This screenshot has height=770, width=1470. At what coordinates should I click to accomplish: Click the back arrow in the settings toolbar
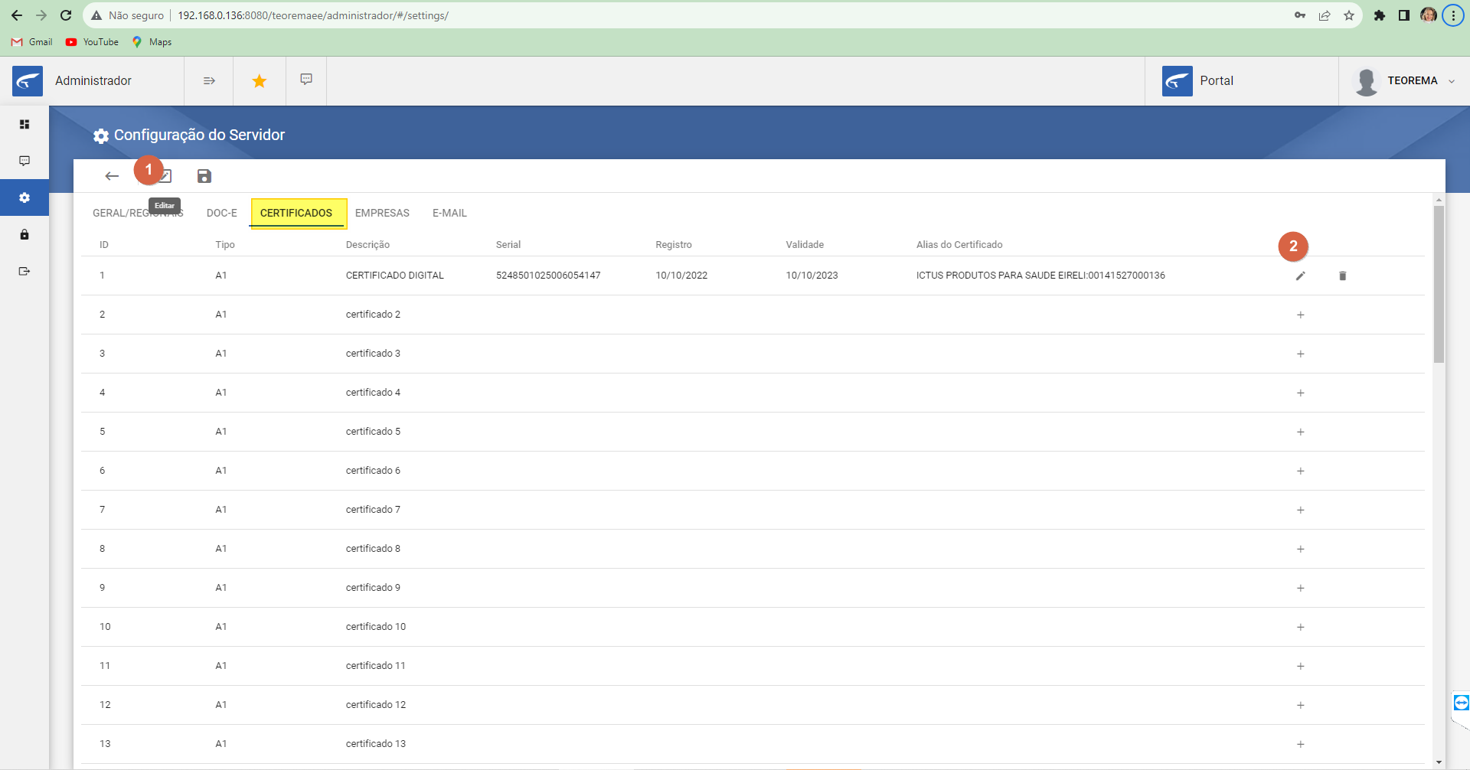point(112,176)
